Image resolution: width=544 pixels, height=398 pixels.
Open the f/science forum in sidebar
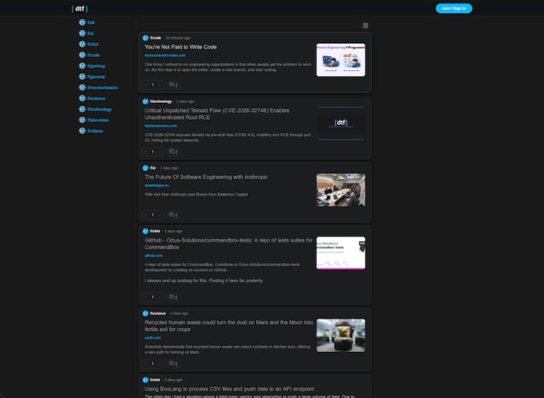point(96,98)
